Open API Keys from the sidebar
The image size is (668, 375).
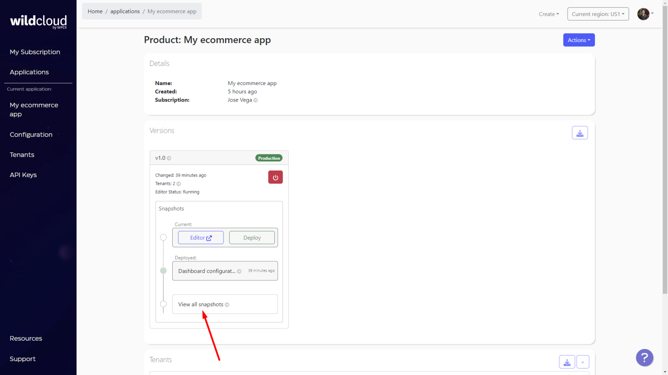[x=23, y=174]
